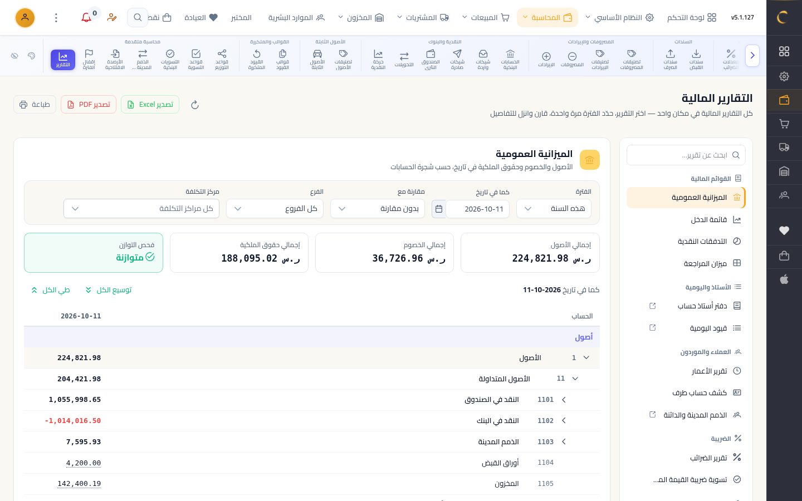Open التسويات البنكية bank reconciliations
The width and height of the screenshot is (802, 501).
coord(170,60)
